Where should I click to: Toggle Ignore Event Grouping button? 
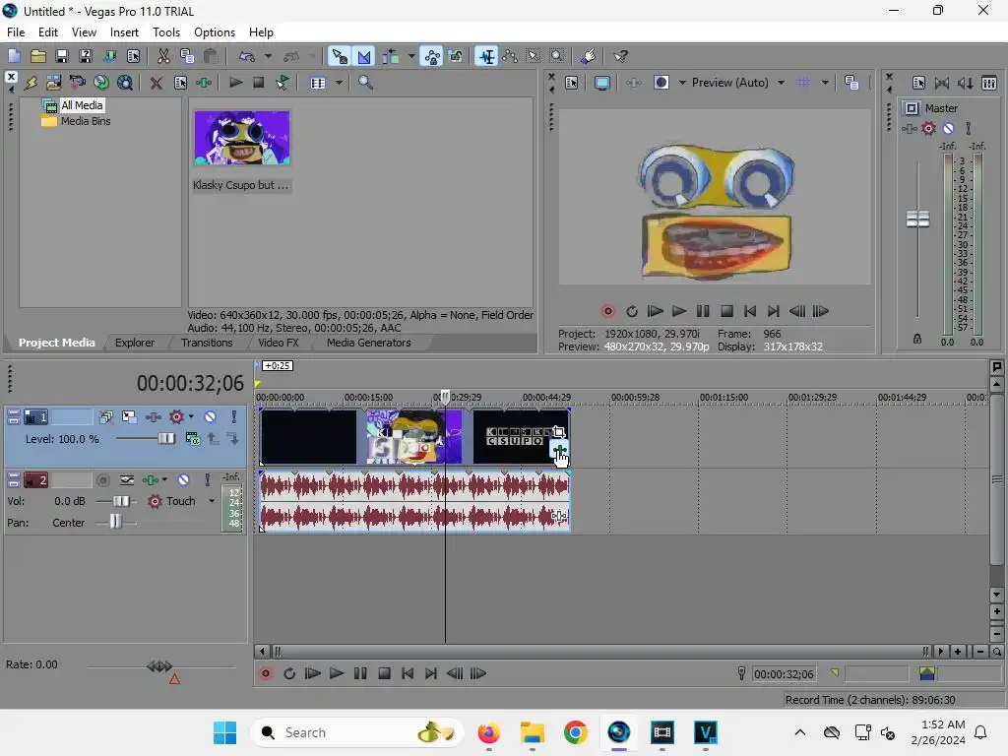pyautogui.click(x=456, y=56)
